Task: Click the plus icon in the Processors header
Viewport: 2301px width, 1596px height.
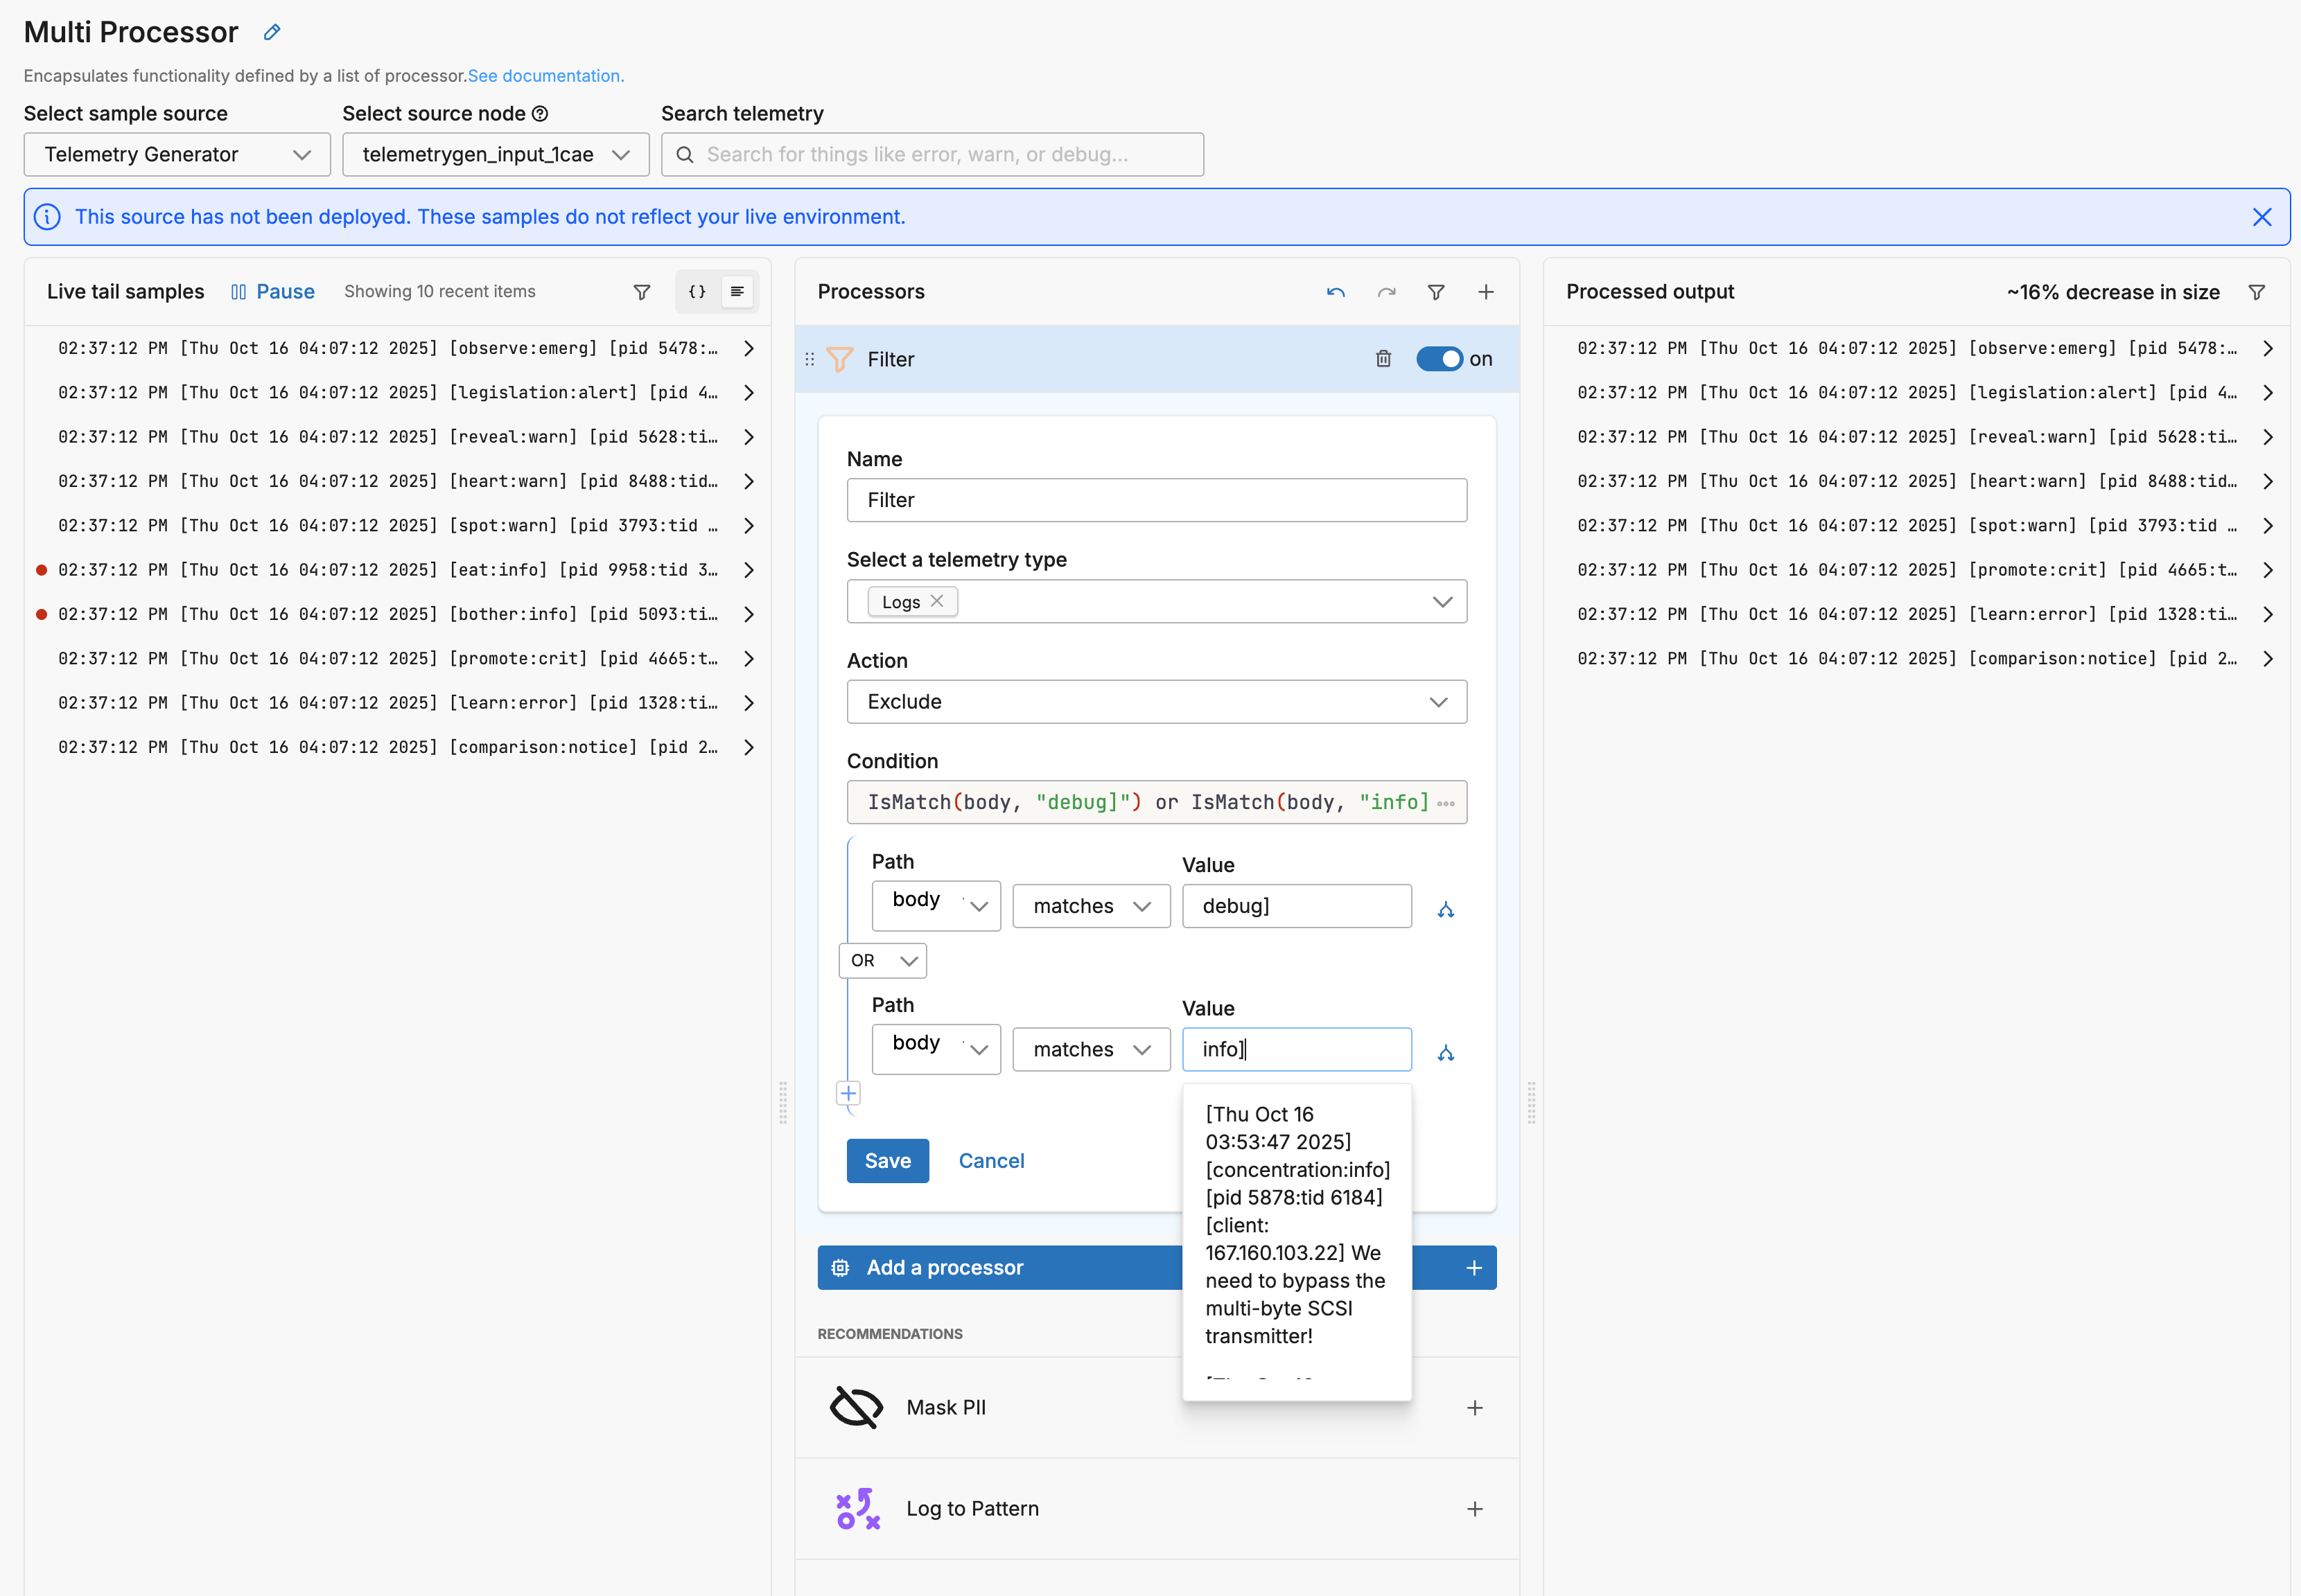Action: tap(1486, 292)
